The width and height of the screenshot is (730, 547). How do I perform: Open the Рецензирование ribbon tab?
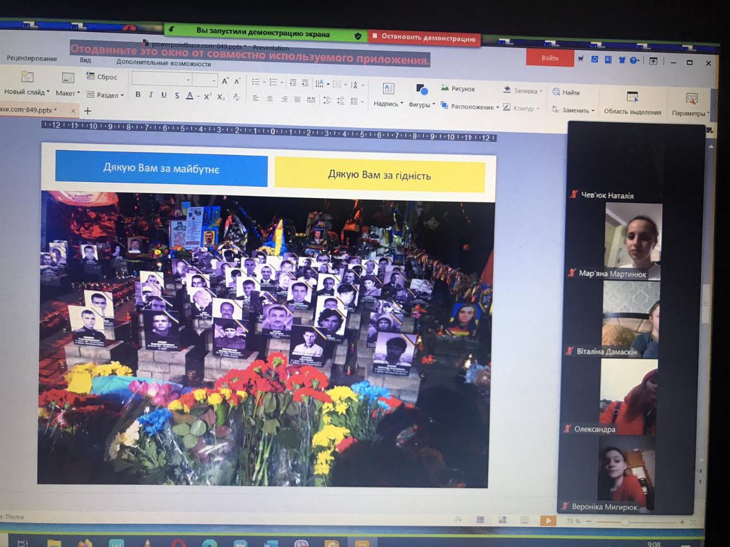click(x=32, y=58)
